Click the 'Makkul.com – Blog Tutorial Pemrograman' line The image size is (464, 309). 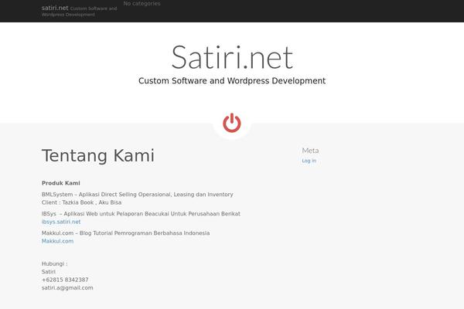[125, 233]
